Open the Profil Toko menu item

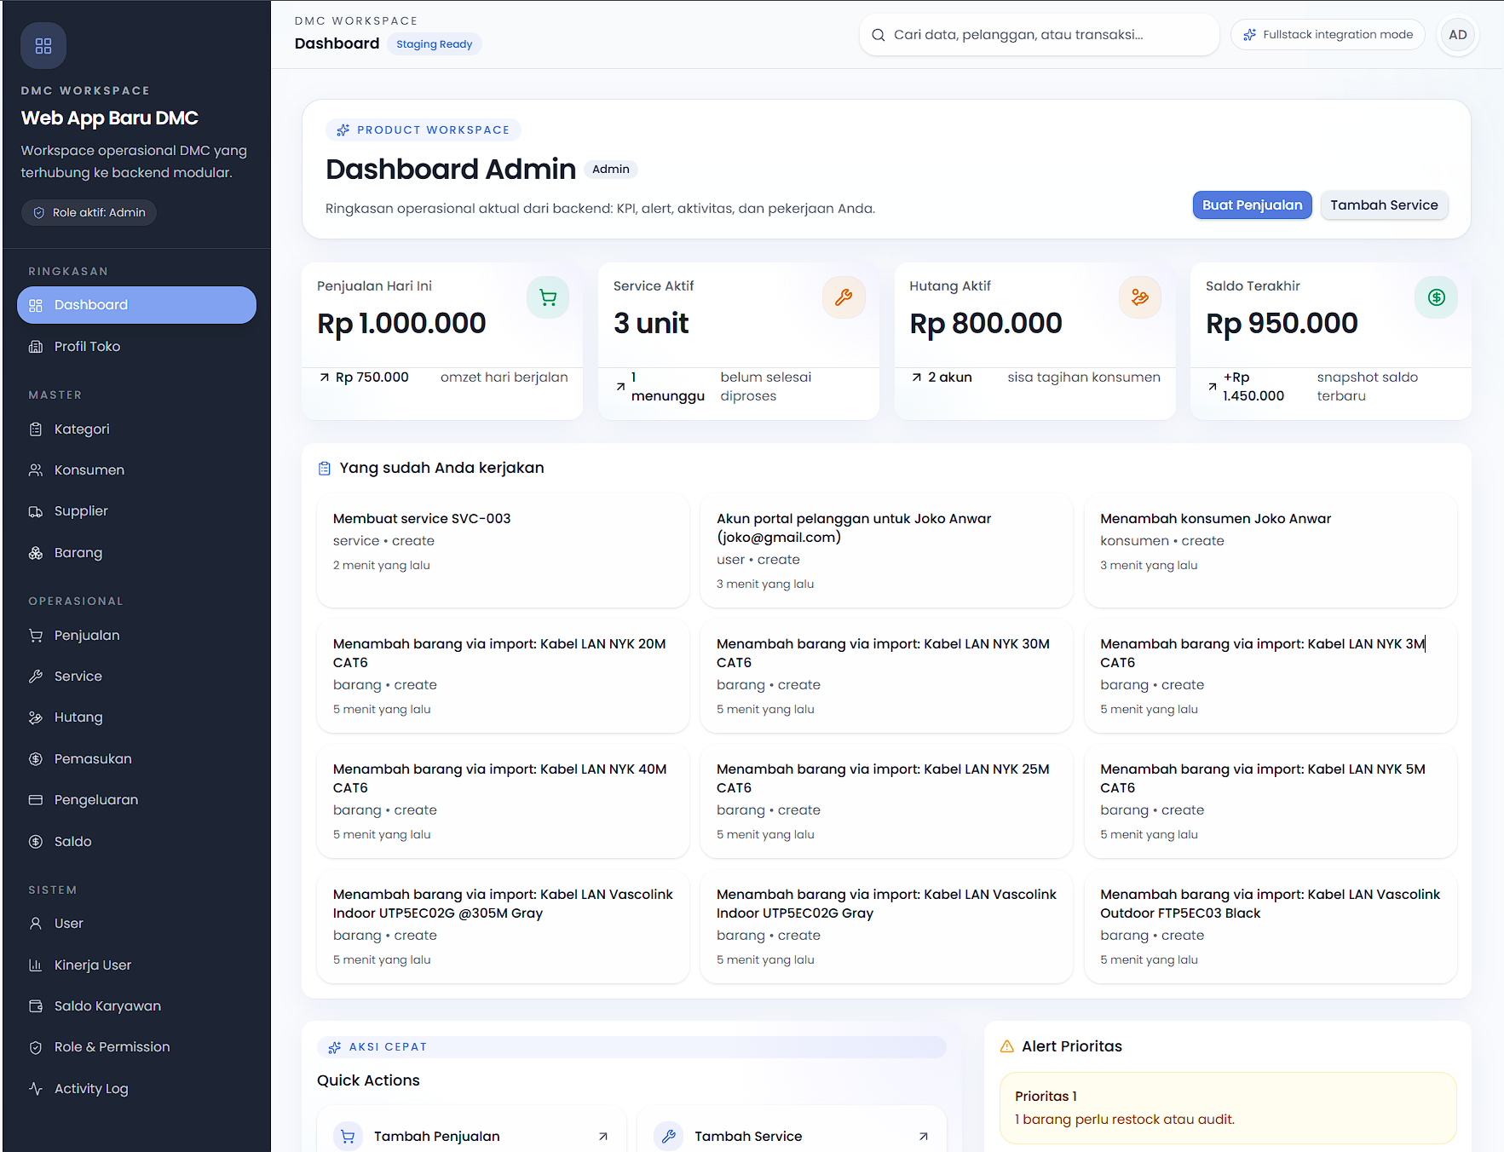point(136,347)
